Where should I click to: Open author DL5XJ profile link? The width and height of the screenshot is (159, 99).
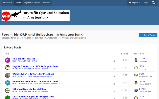tap(14, 76)
